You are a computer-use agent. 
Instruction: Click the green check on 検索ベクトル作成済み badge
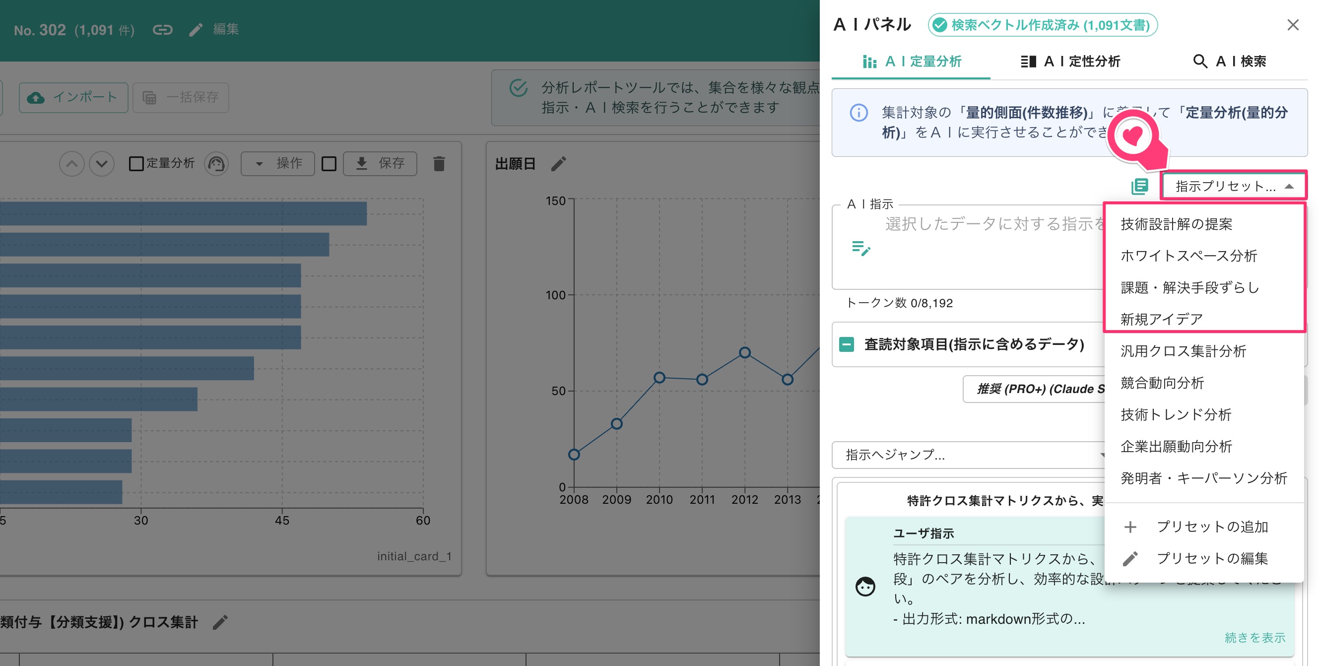pyautogui.click(x=939, y=25)
